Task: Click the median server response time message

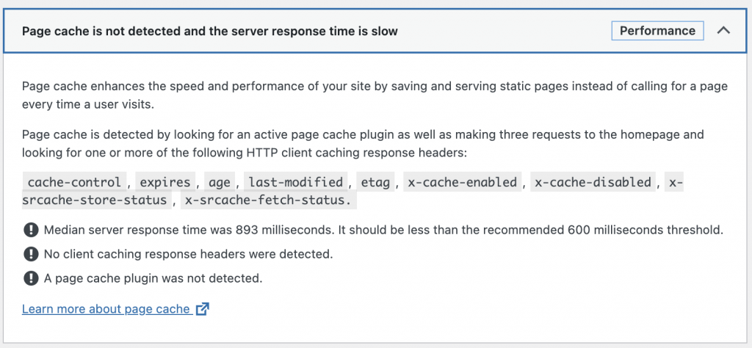Action: [x=383, y=230]
